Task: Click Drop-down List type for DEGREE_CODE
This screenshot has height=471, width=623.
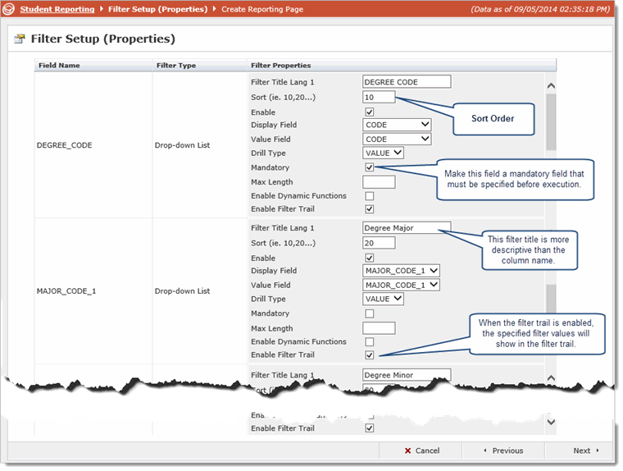Action: 182,145
